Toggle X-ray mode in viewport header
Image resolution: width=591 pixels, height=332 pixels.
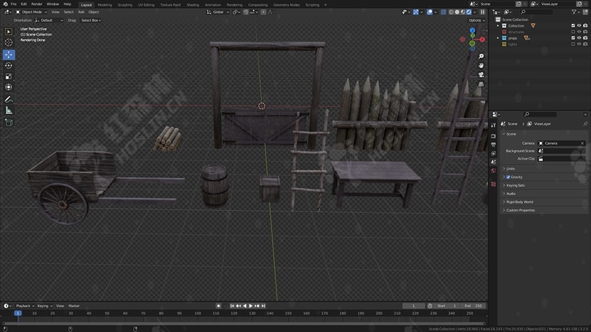443,12
